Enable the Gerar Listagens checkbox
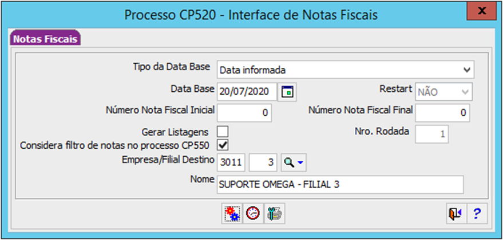The width and height of the screenshot is (503, 240). pyautogui.click(x=223, y=132)
